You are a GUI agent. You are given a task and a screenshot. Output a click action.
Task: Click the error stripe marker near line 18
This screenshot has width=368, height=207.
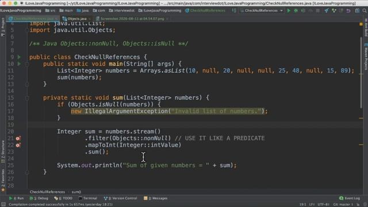361,118
